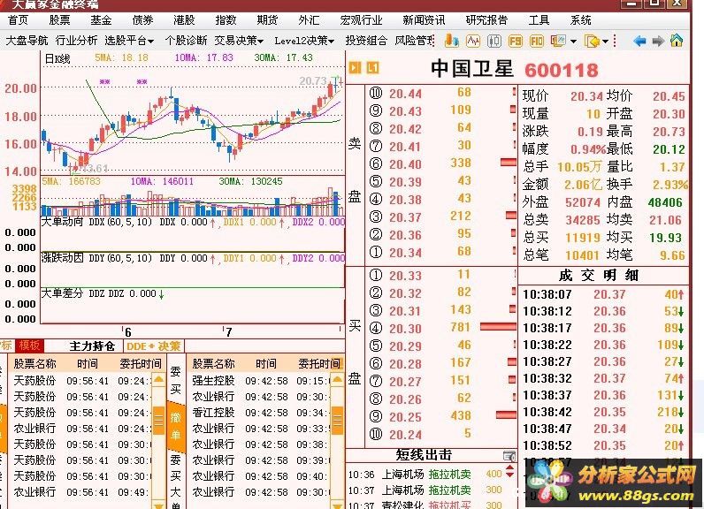704x509 pixels.
Task: Click the multi-window chart layout icon
Action: pyautogui.click(x=558, y=41)
